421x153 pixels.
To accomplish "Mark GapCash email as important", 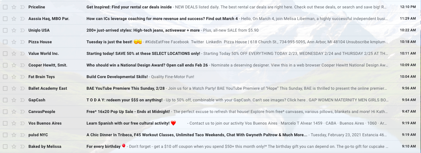I will tap(22, 100).
